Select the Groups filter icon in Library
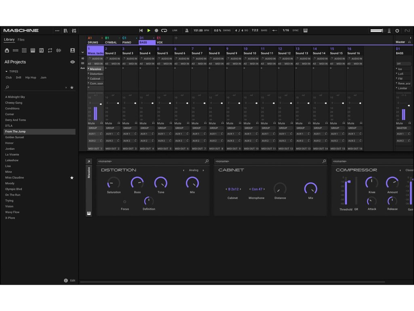 16,50
